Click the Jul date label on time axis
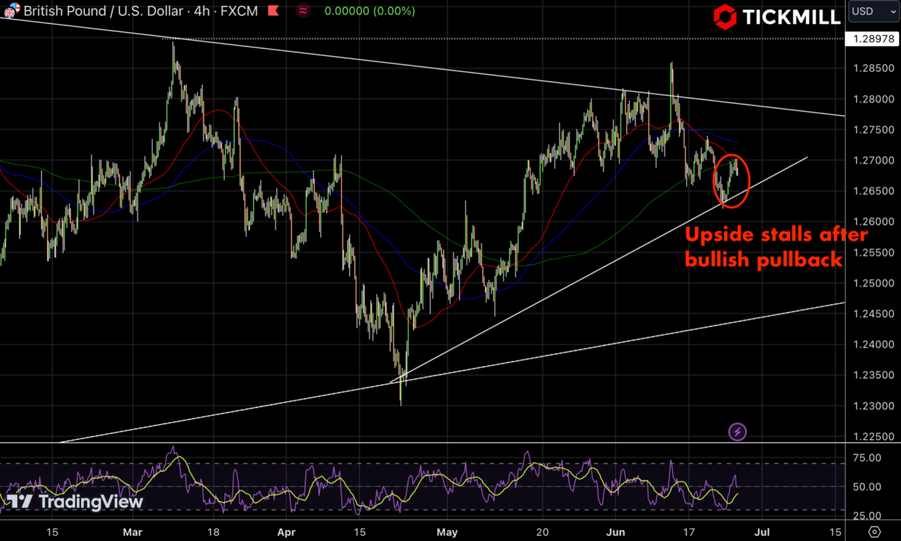Viewport: 901px width, 541px height. pos(761,532)
